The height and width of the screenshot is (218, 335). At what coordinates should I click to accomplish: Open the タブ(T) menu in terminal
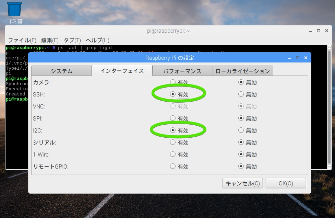point(72,40)
